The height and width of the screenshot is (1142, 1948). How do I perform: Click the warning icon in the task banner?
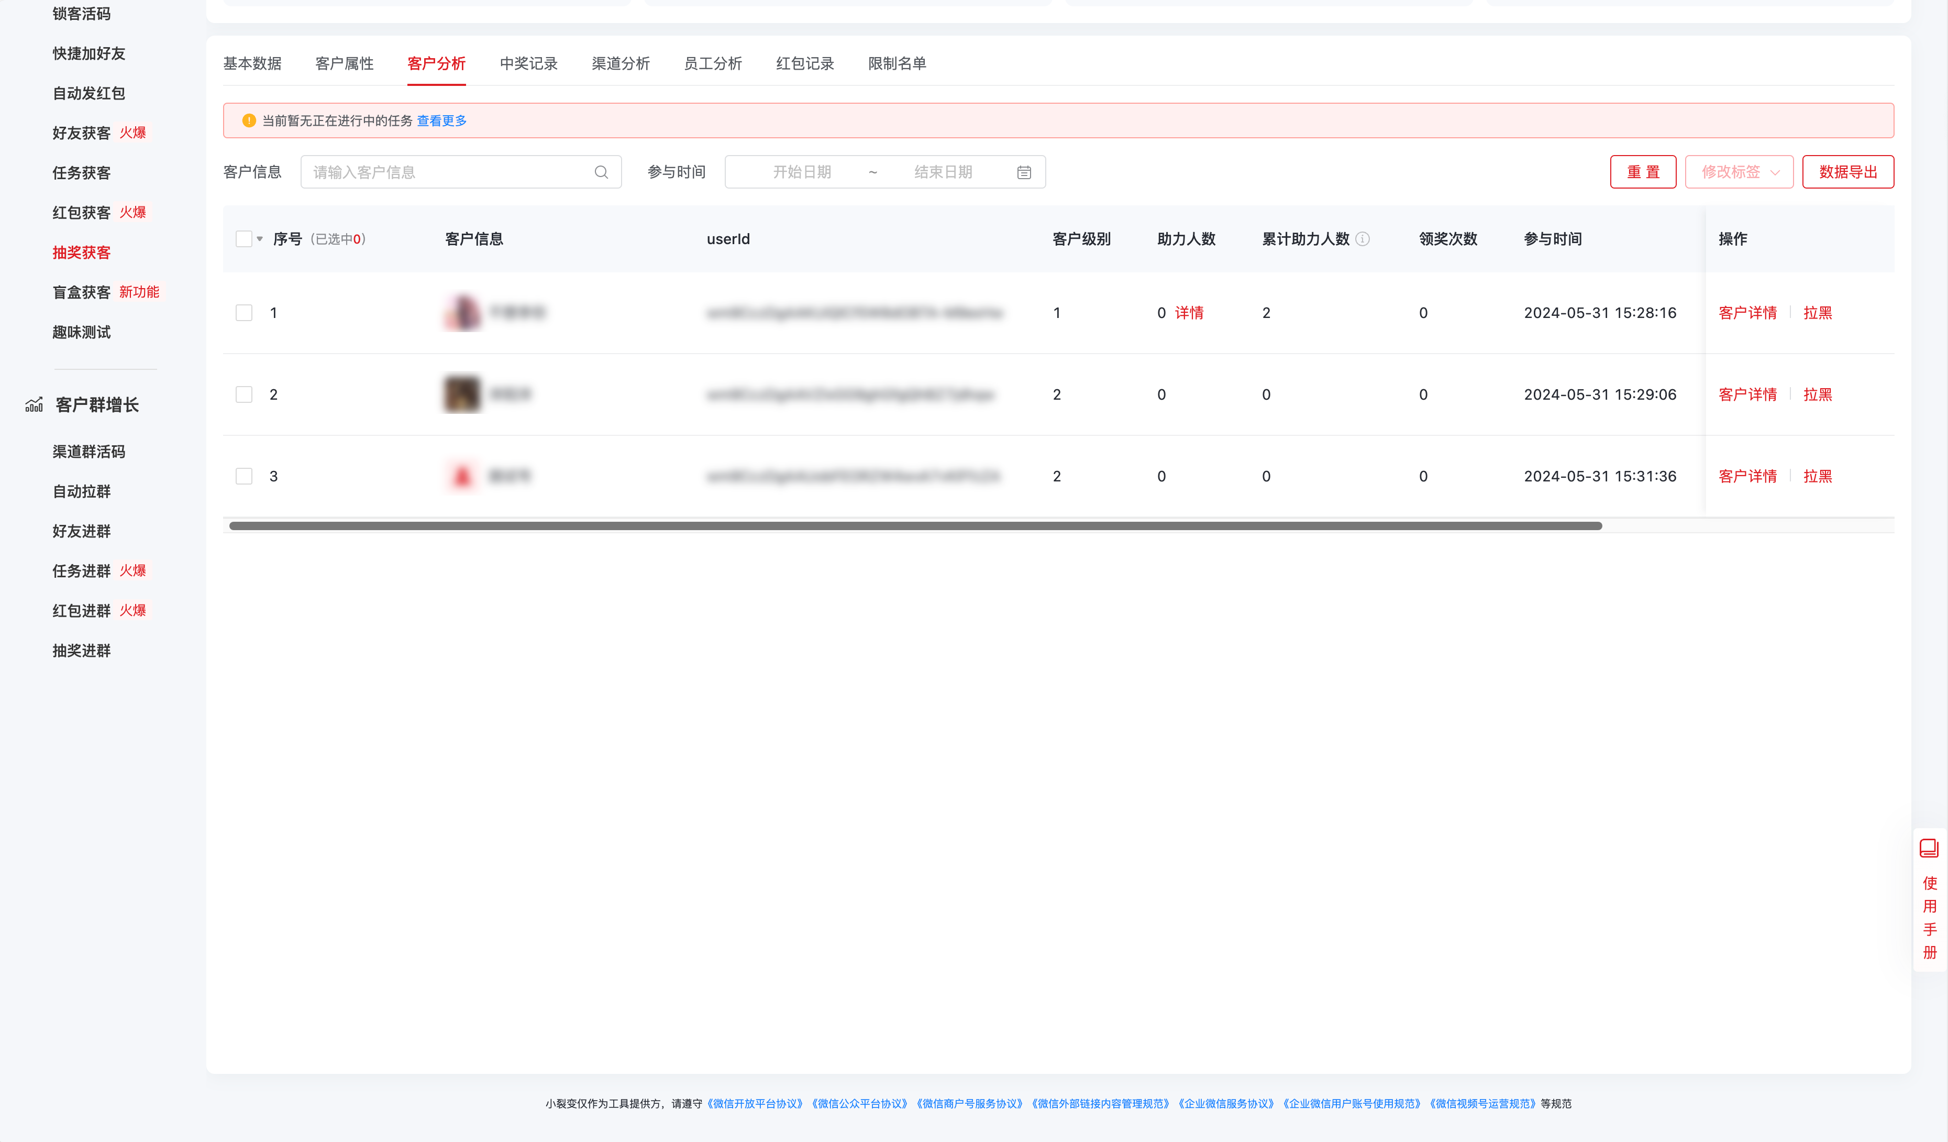(x=248, y=120)
